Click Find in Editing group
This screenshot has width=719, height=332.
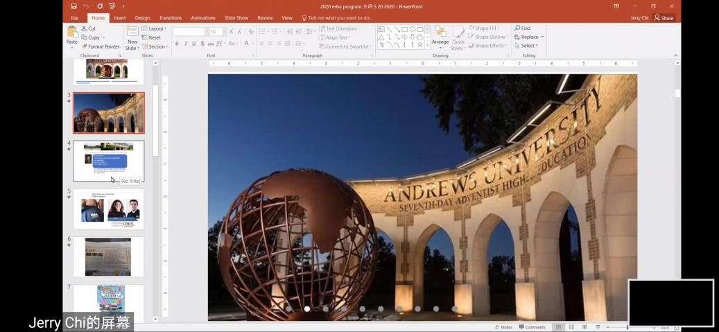pyautogui.click(x=522, y=28)
